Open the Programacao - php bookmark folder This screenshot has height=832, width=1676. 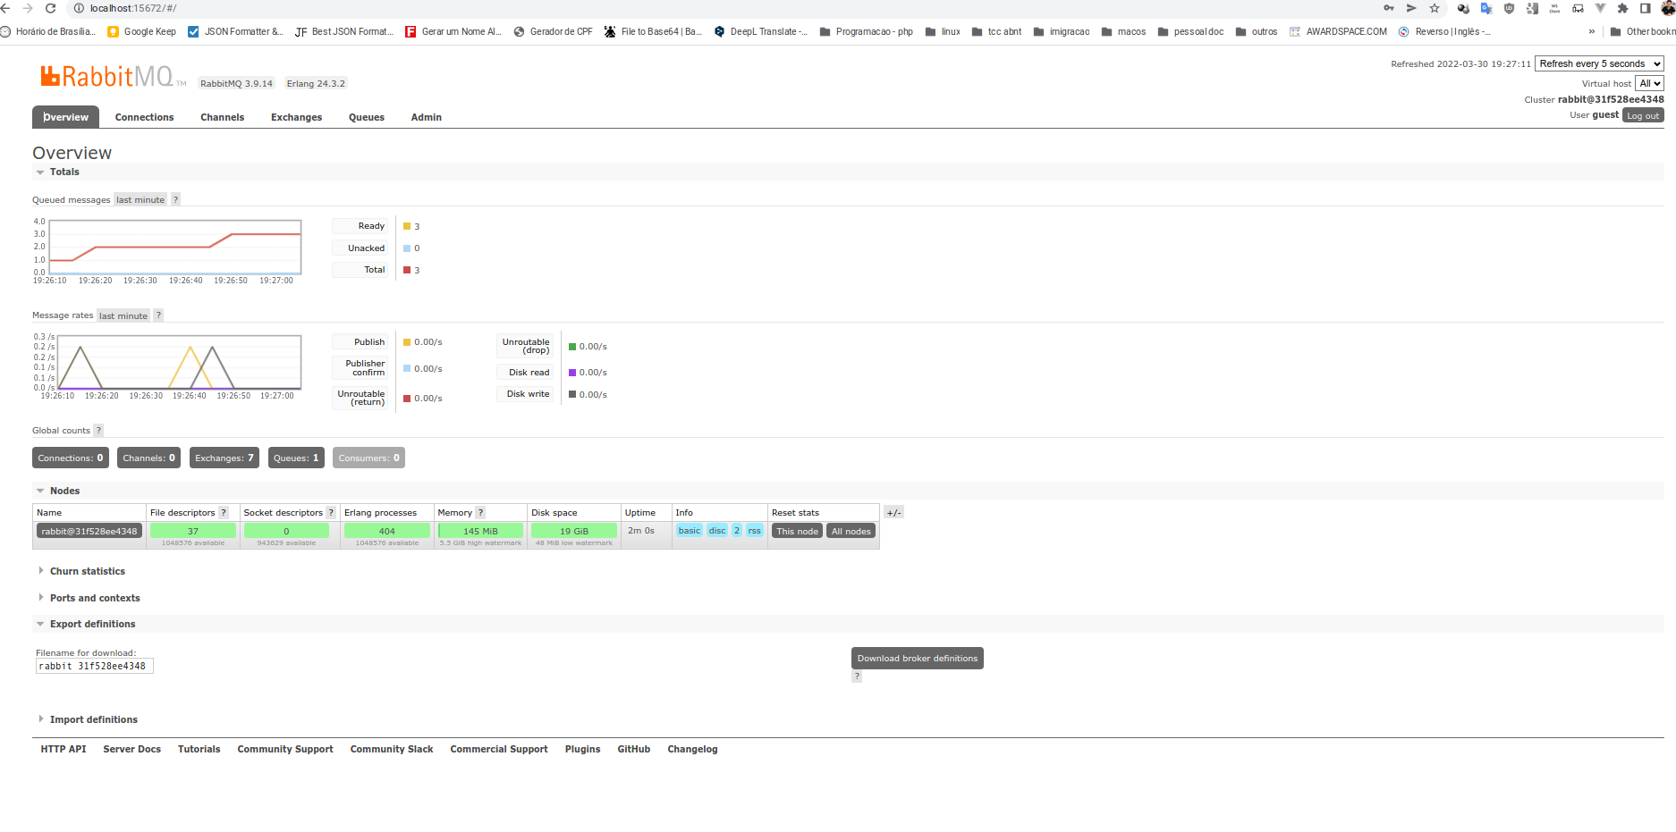pyautogui.click(x=866, y=31)
